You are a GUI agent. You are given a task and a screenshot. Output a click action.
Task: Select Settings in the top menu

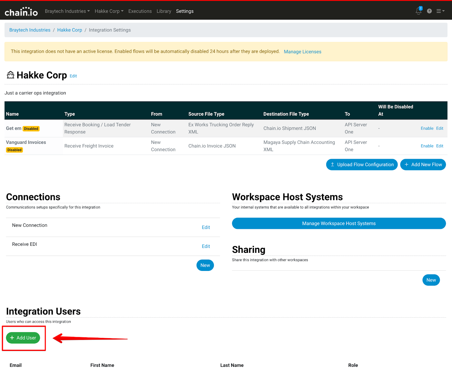tap(185, 11)
